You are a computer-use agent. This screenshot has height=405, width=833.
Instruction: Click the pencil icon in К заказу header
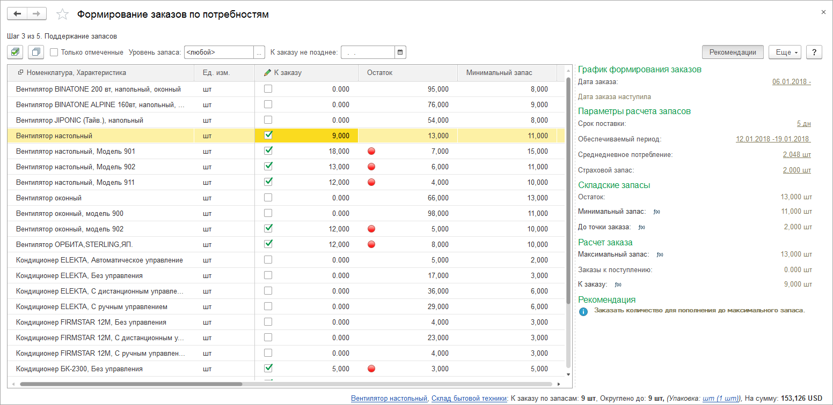268,73
